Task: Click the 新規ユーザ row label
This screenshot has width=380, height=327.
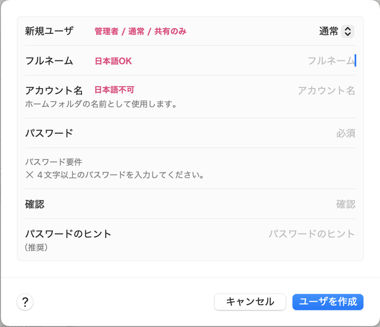Action: (x=50, y=31)
